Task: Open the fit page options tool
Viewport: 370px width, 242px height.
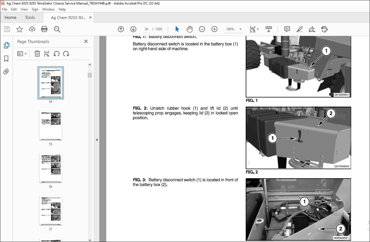Action: tap(253, 29)
